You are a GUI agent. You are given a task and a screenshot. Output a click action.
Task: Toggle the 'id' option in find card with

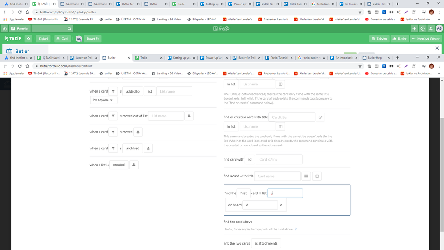coord(250,159)
